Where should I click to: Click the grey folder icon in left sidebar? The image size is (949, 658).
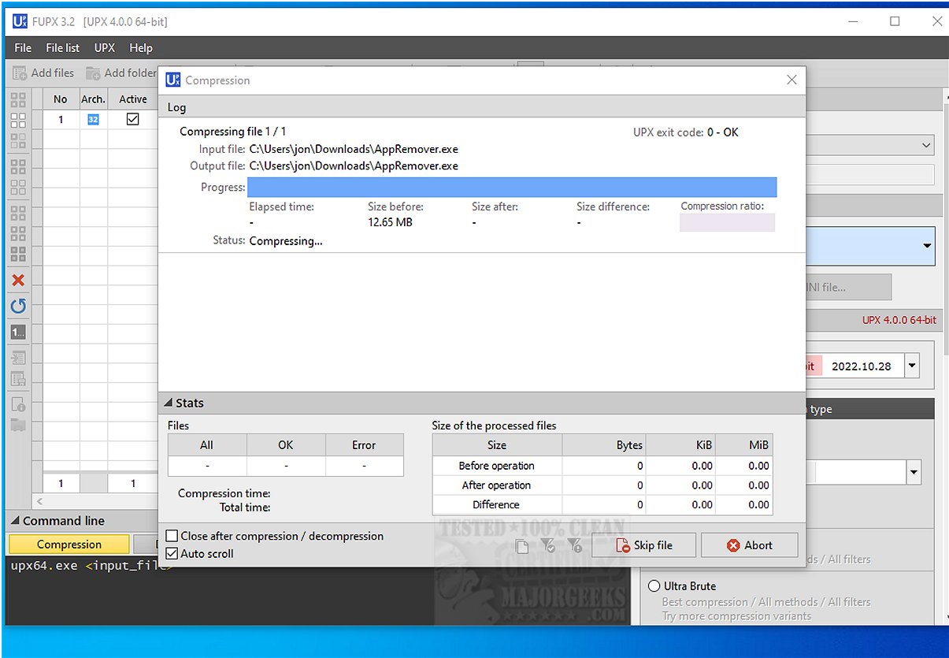pos(18,426)
